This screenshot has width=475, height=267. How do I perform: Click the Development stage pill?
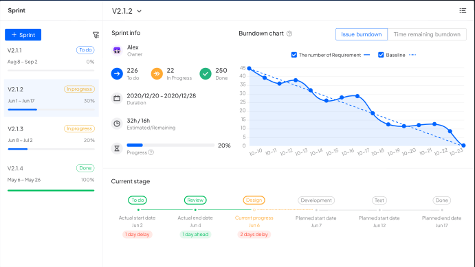[x=316, y=200]
